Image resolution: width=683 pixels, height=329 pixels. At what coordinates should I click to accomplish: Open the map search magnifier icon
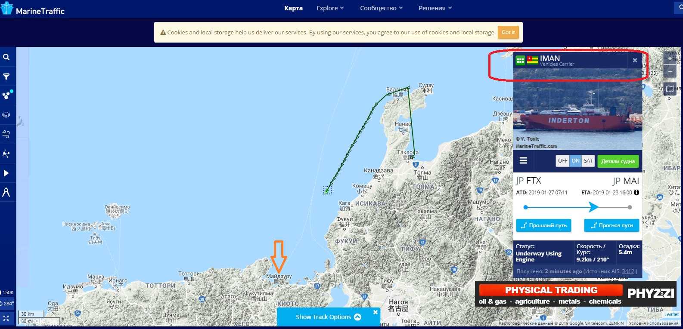point(6,57)
